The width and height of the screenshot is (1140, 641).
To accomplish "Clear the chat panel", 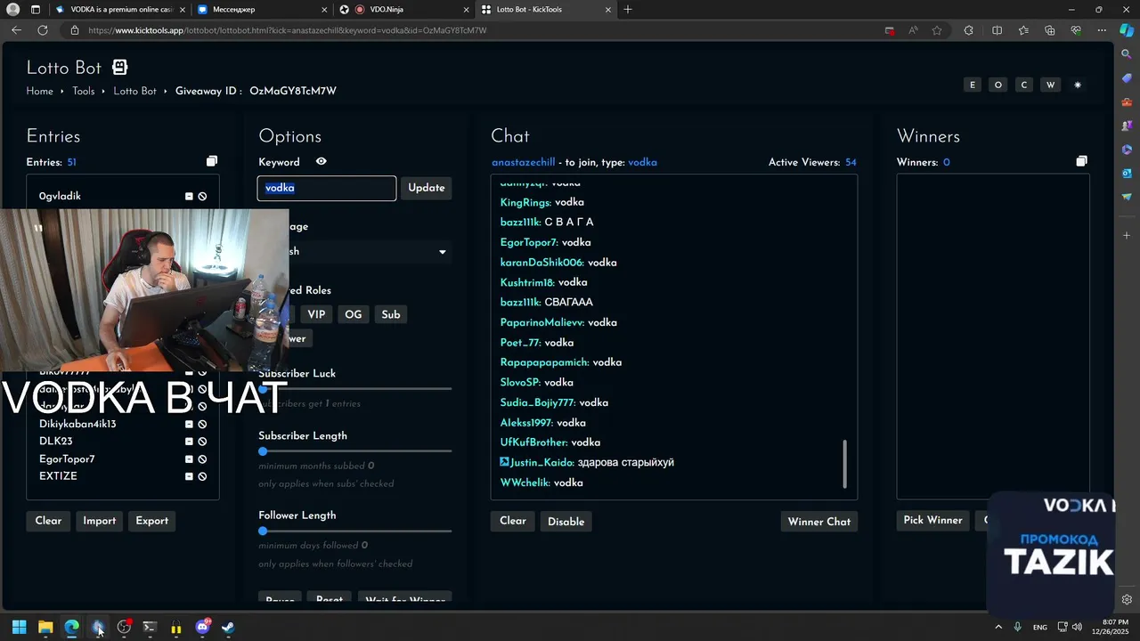I will (513, 521).
